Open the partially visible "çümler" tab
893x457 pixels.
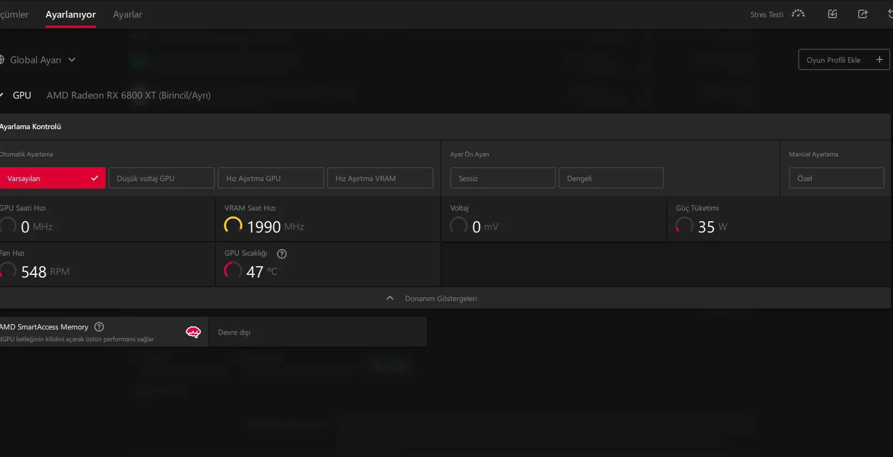(14, 14)
